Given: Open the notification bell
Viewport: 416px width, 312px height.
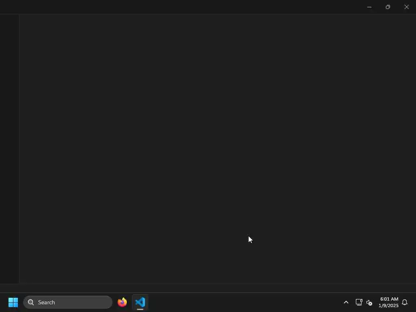Looking at the screenshot, I should click(x=405, y=302).
